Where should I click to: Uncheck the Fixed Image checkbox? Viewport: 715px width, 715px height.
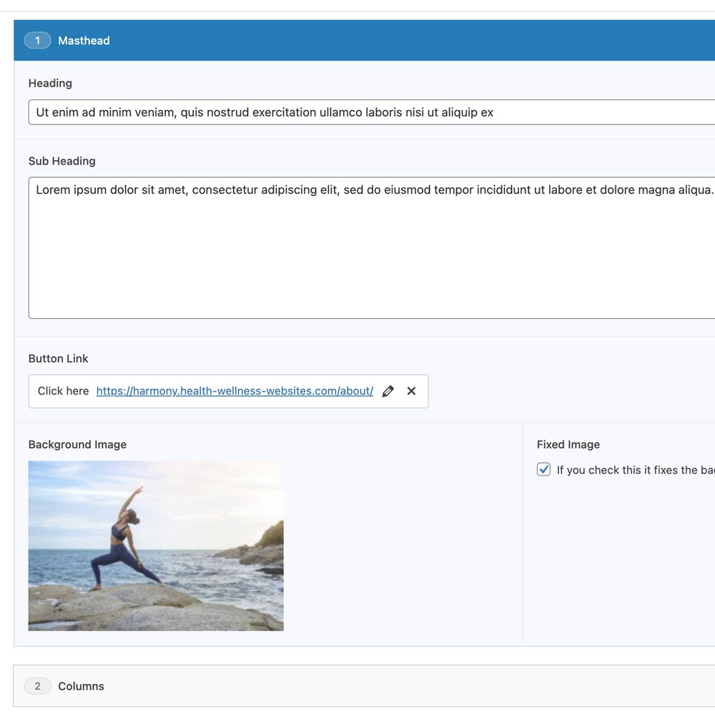coord(544,470)
